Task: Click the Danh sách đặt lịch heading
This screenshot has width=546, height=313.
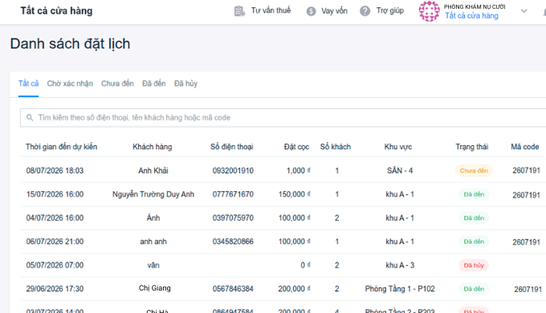Action: (70, 44)
